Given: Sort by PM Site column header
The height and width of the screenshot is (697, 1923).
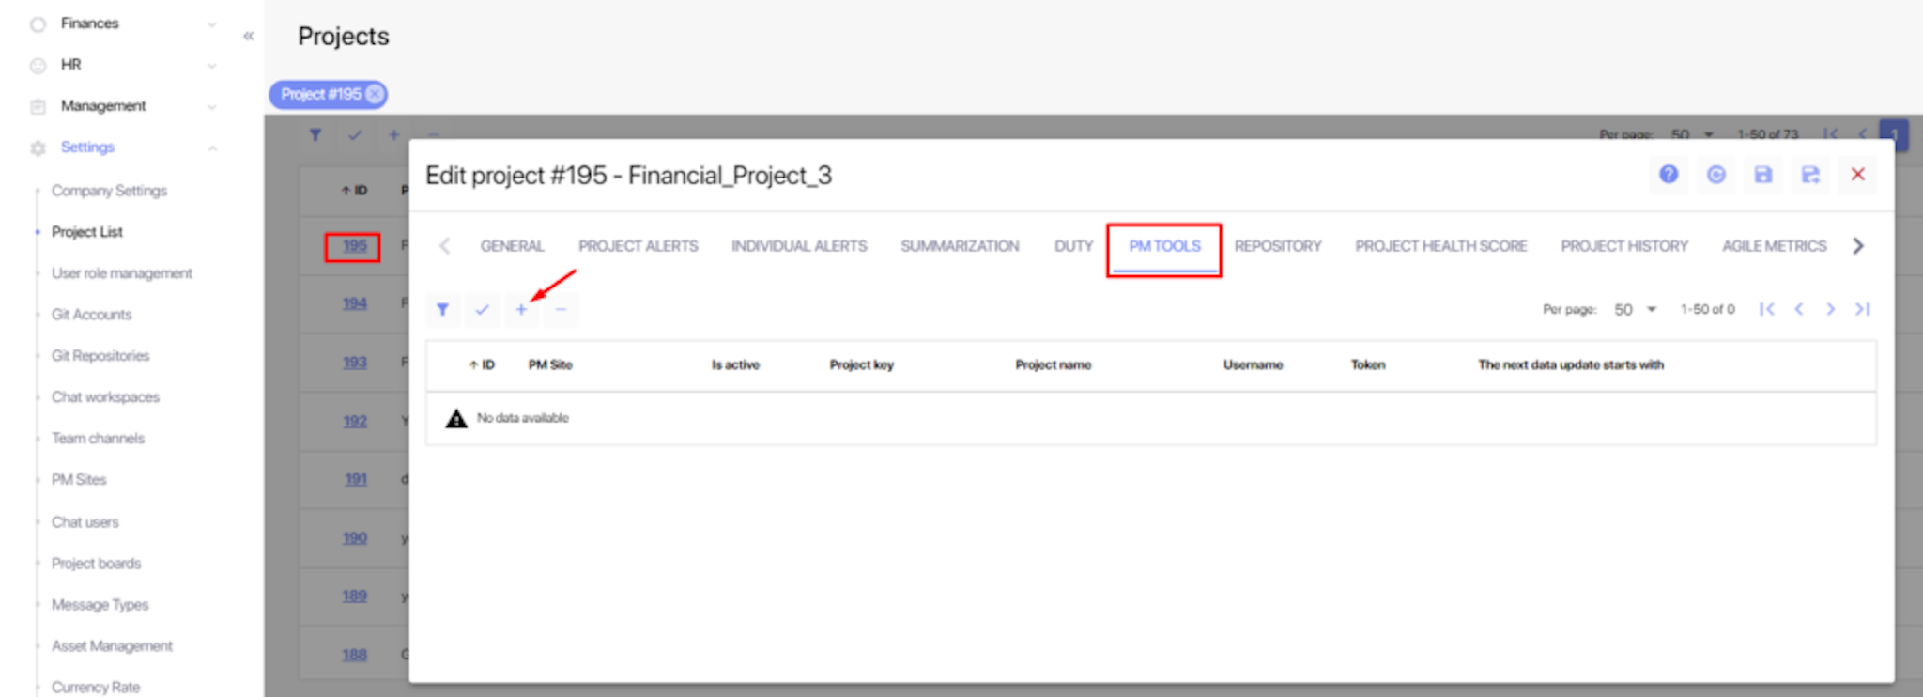Looking at the screenshot, I should point(550,364).
